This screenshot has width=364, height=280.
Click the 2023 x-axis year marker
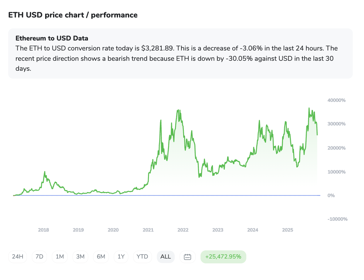point(218,230)
